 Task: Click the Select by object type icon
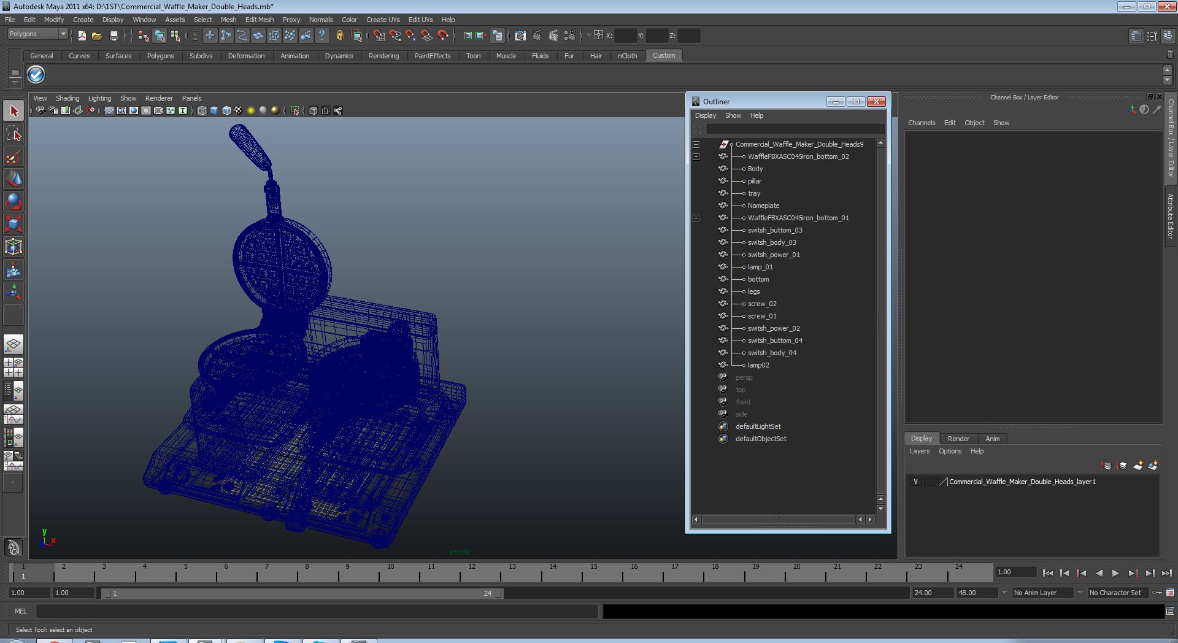[160, 36]
